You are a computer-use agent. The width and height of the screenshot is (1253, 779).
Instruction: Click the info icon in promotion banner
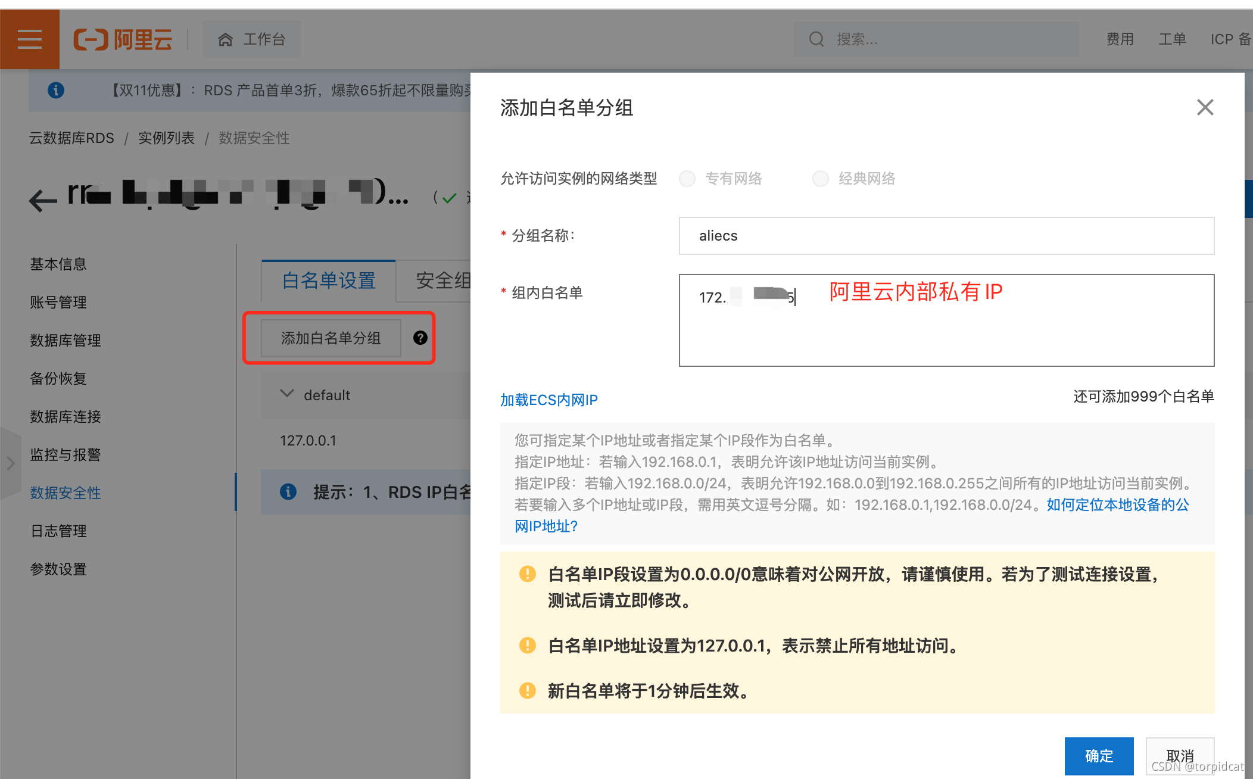tap(56, 90)
